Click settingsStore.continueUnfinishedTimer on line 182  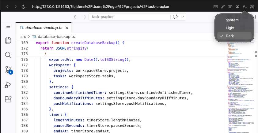click(150, 93)
